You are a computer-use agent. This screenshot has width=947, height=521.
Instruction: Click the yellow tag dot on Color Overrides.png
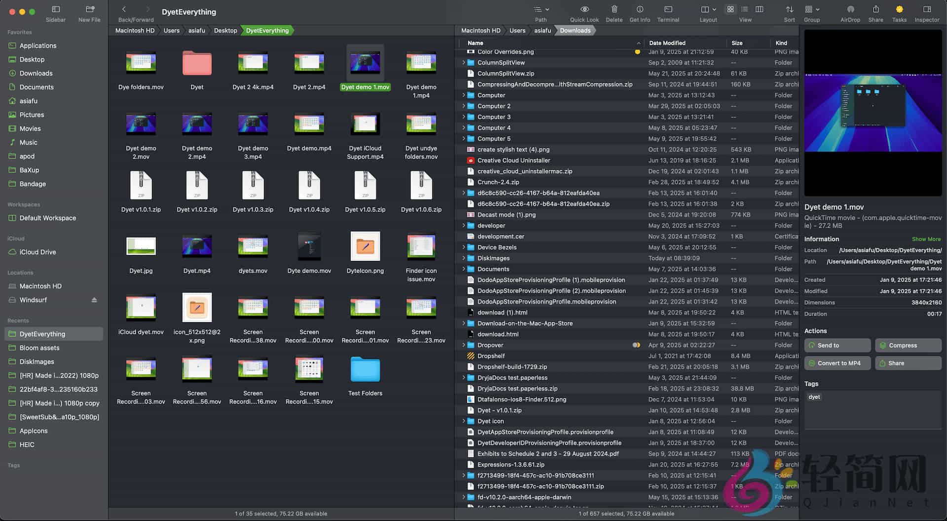[x=637, y=51]
